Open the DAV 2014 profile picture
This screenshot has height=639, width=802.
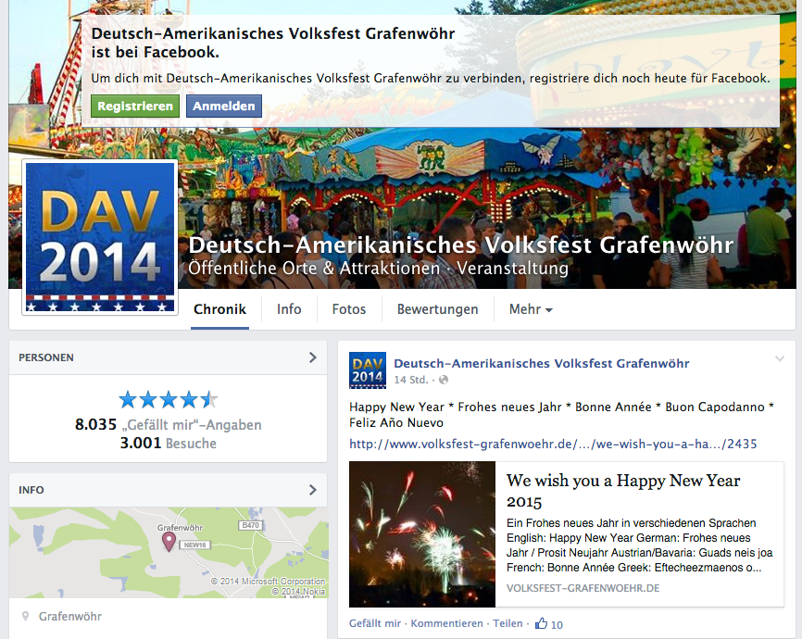[x=100, y=237]
